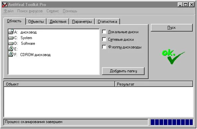This screenshot has height=129, width=197.
Task: Switch to the Область tab
Action: (14, 21)
